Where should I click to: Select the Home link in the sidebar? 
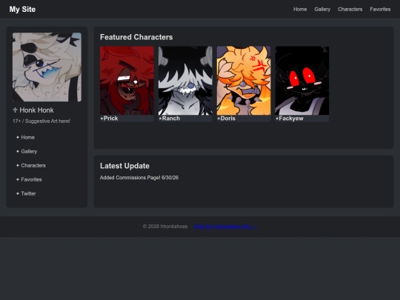click(27, 137)
